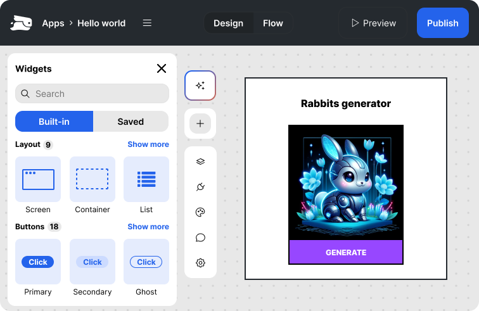Expand Layout section with Show more
The image size is (479, 311).
[x=148, y=144]
